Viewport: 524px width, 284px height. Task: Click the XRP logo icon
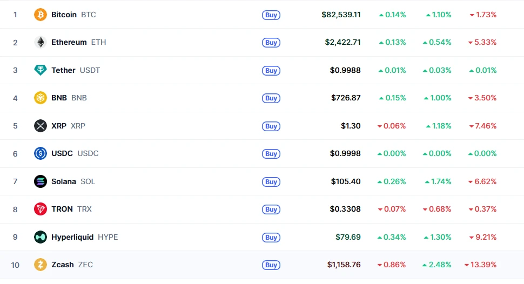(x=41, y=126)
